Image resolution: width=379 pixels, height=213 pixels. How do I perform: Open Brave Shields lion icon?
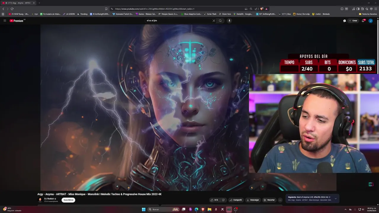click(262, 9)
